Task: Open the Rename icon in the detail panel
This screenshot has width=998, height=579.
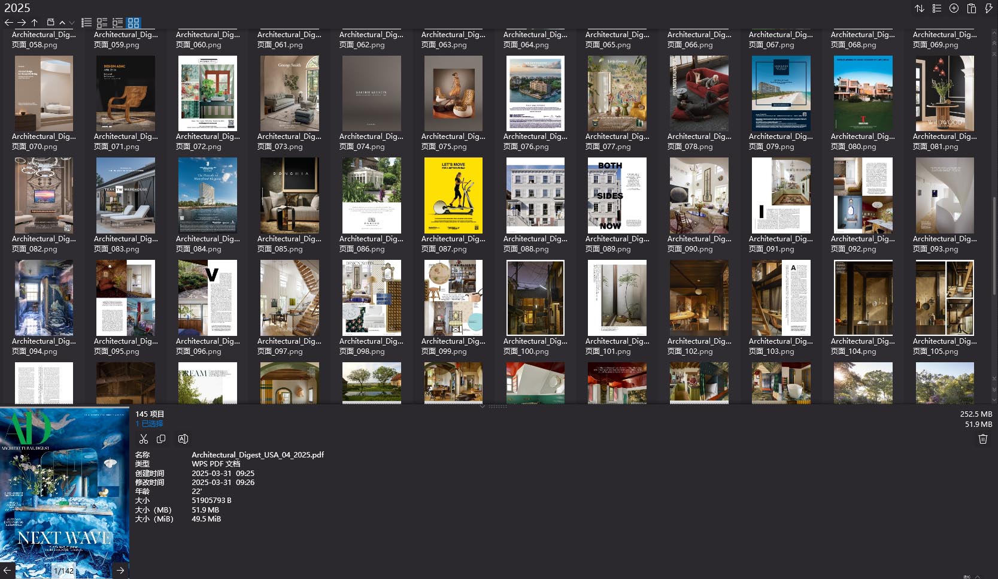Action: click(x=183, y=439)
